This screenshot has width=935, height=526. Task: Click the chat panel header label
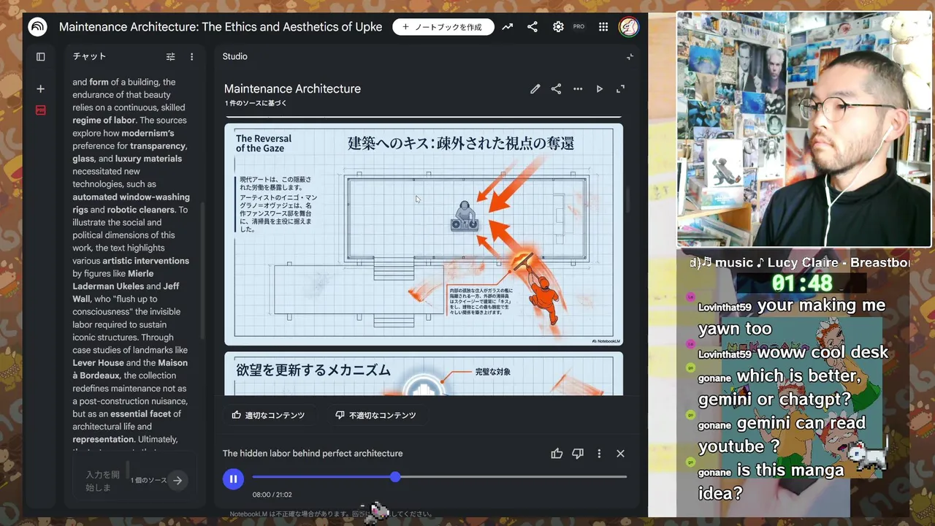[89, 57]
